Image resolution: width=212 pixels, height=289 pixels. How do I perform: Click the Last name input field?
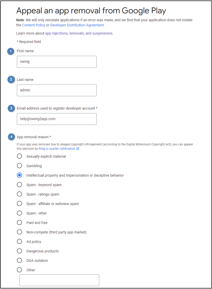click(x=57, y=90)
